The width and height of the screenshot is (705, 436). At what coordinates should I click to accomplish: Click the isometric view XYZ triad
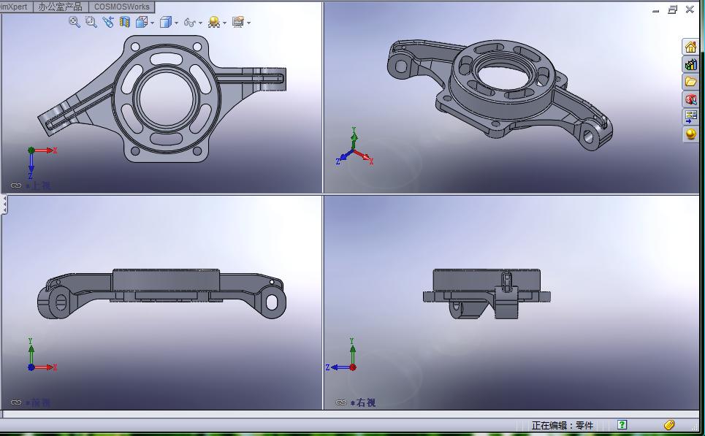(355, 147)
